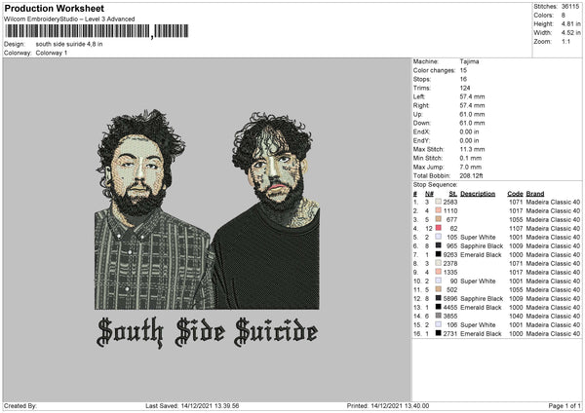585x413 pixels.
Task: Click the 'Page 1 of 1' indicator
Action: 565,405
